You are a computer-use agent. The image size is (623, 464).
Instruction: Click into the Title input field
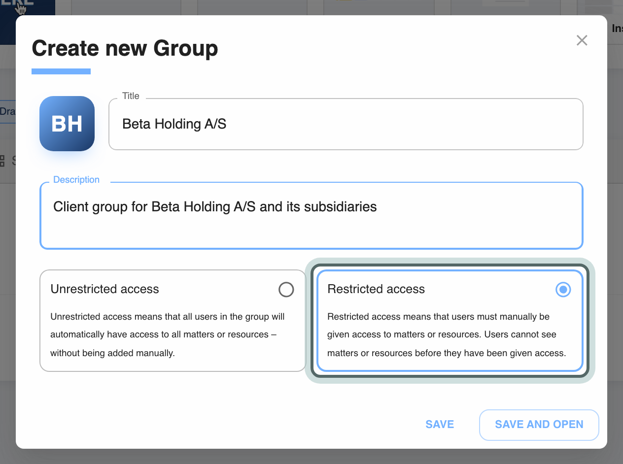click(x=346, y=124)
